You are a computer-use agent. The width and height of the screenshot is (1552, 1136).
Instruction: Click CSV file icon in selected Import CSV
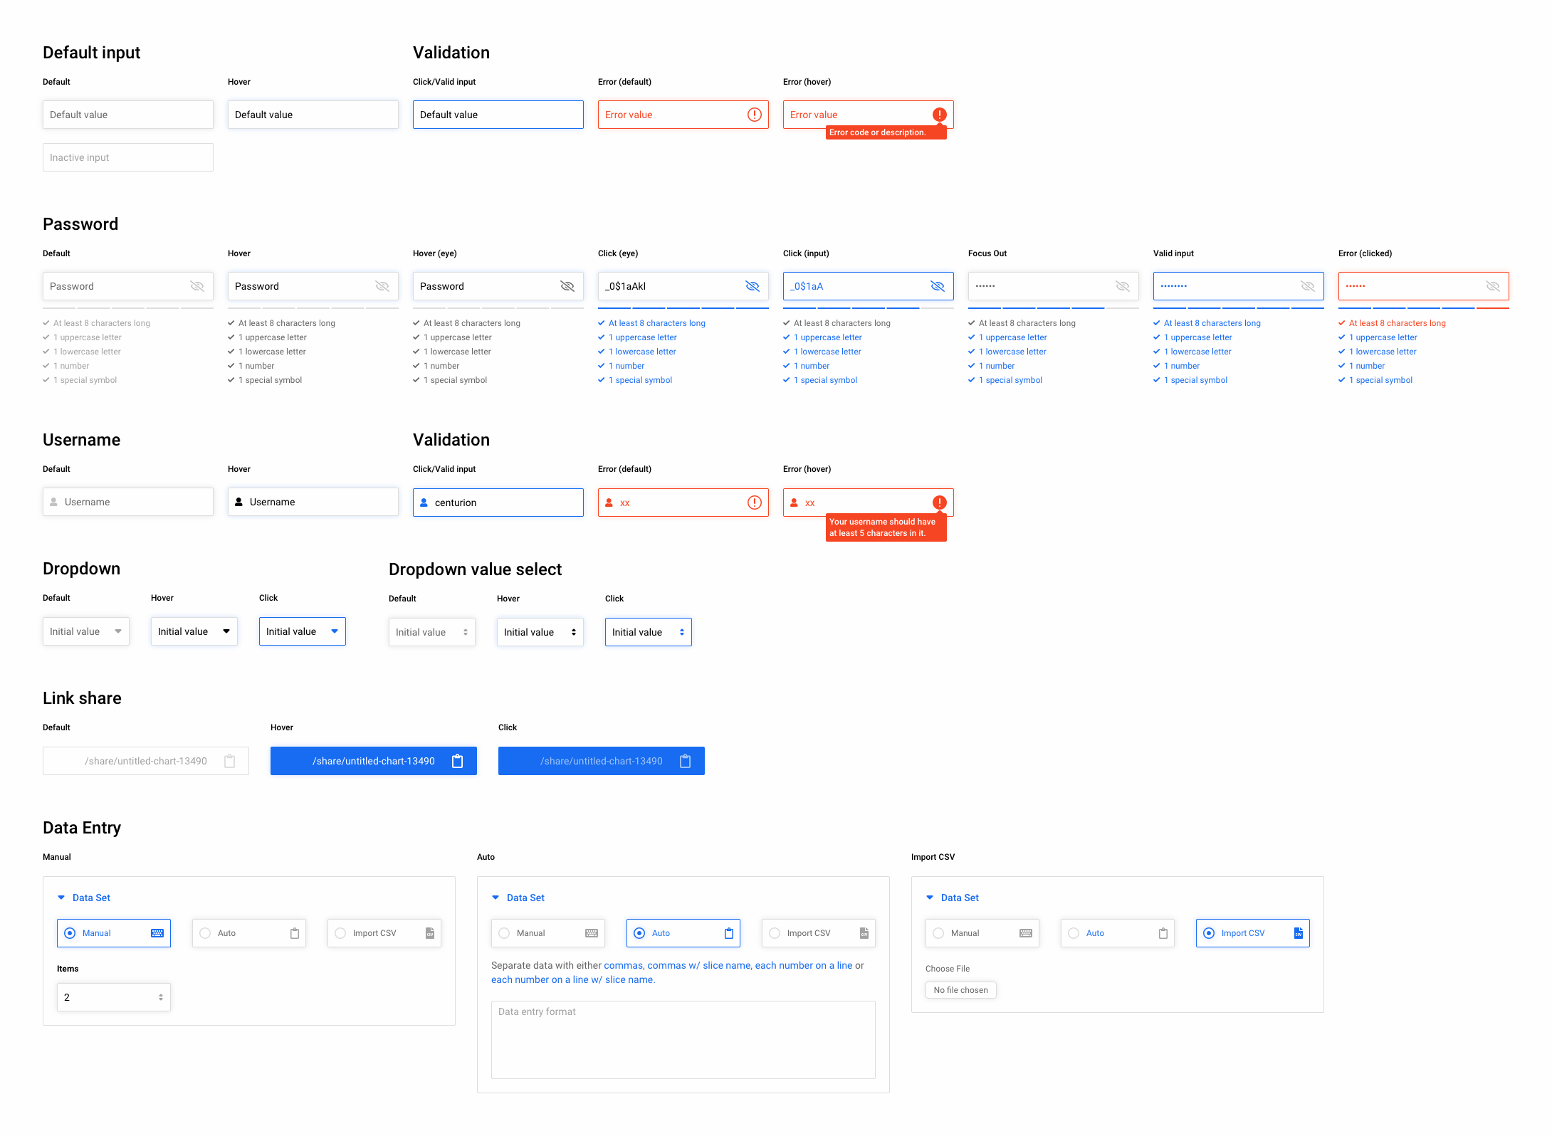1299,933
